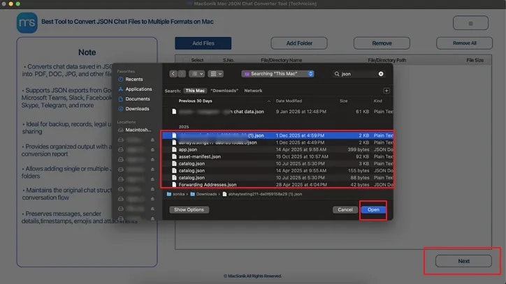Screen dimensions: 506x284
Task: Click the MacSonik ms logo
Action: pyautogui.click(x=27, y=22)
